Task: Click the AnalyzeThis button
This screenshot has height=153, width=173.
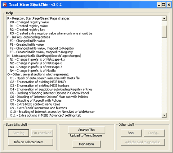Action: 86,130
